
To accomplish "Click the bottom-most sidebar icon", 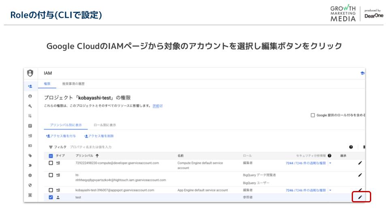I will point(30,195).
